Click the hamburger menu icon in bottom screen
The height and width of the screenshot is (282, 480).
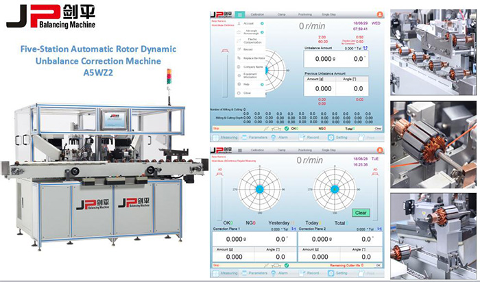point(240,150)
